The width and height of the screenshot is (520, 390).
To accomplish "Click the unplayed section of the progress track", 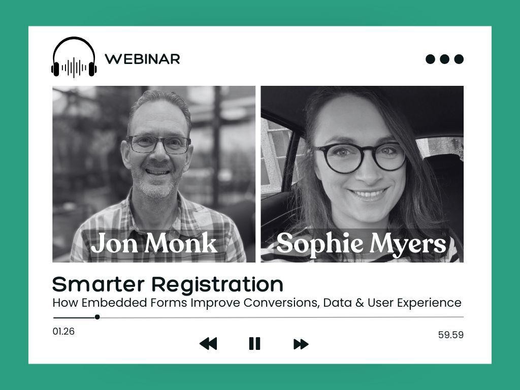I will (279, 317).
